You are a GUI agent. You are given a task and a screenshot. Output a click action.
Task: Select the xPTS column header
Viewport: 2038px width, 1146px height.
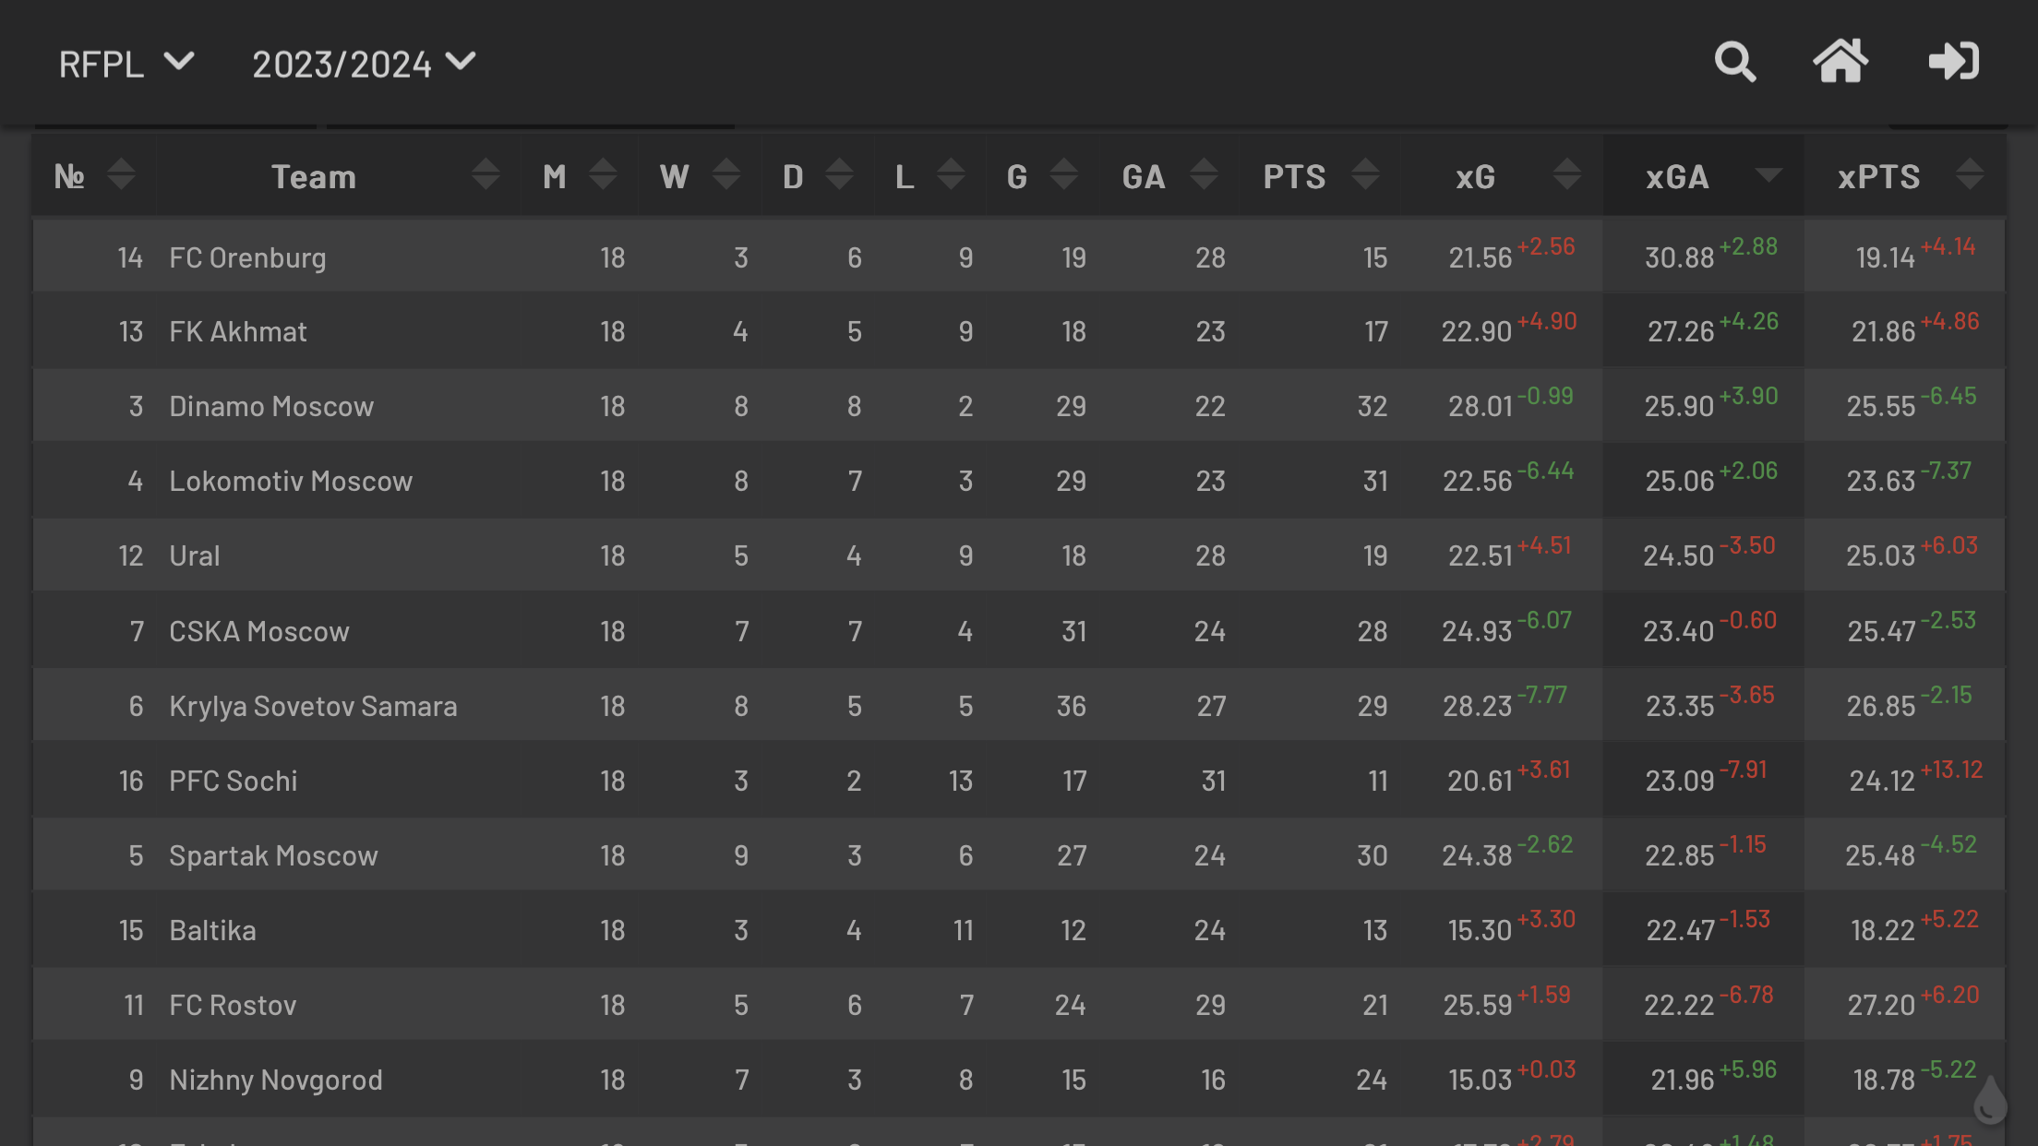(1879, 176)
